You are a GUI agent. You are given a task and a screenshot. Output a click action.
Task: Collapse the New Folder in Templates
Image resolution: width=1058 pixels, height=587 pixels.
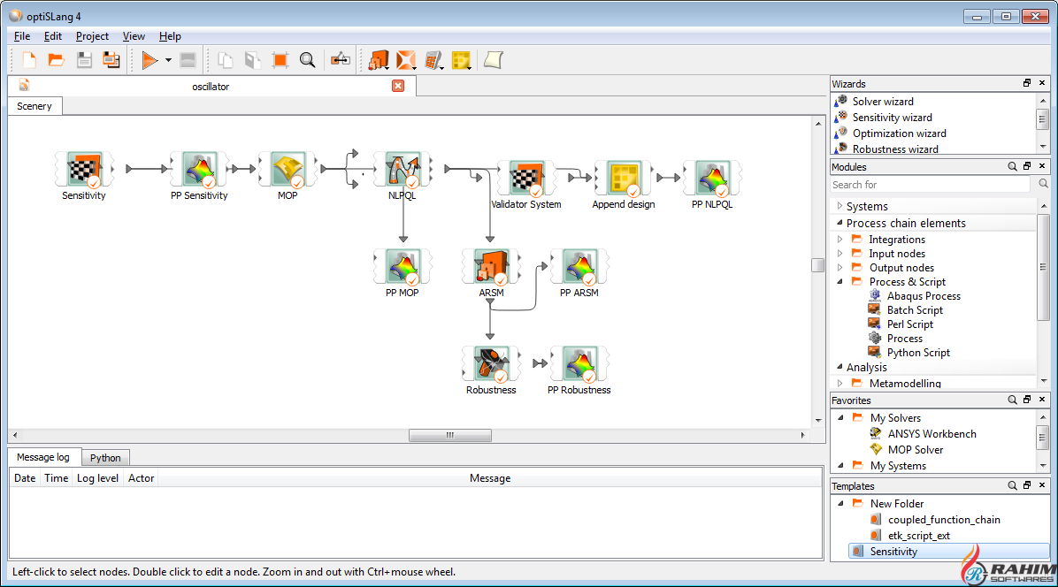840,503
